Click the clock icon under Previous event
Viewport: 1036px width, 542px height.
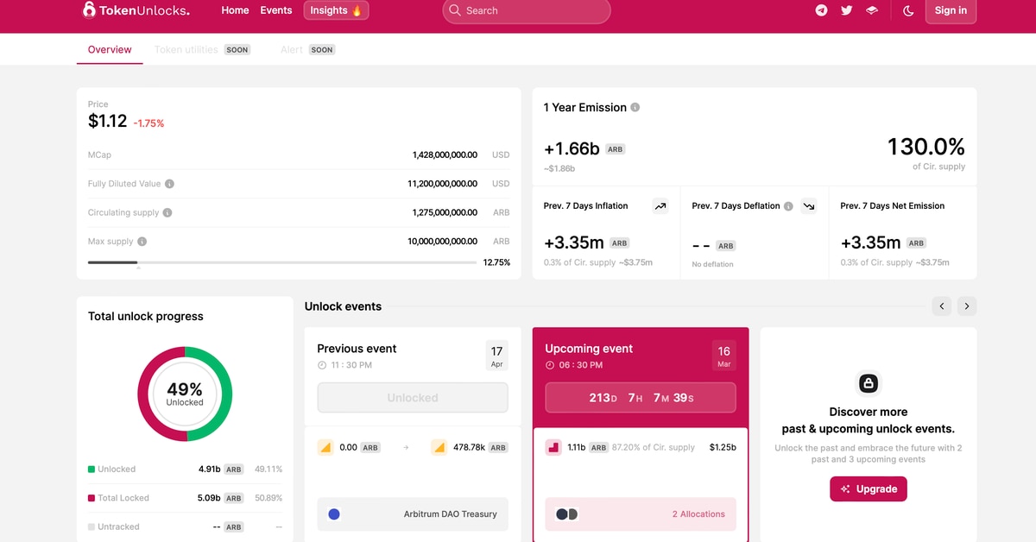322,365
